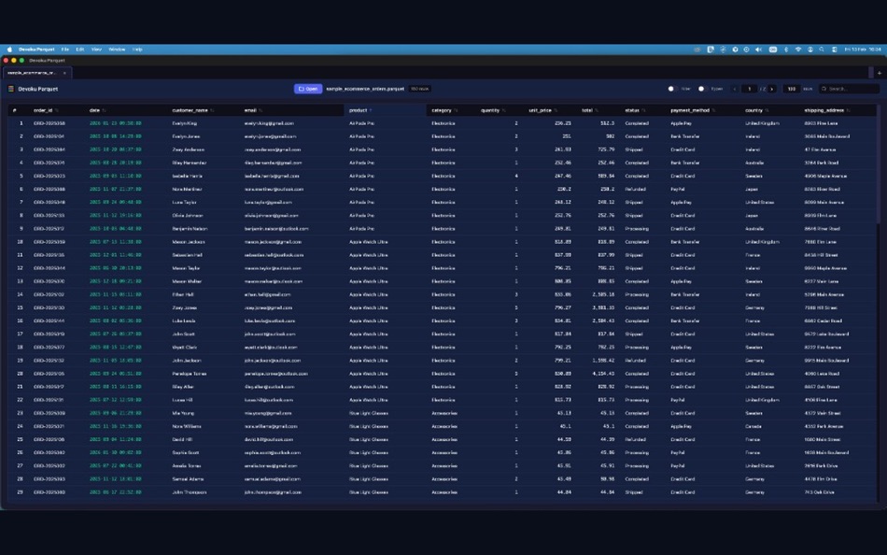The width and height of the screenshot is (887, 555).
Task: Open the Devoku Parquet app menu
Action: click(x=36, y=50)
